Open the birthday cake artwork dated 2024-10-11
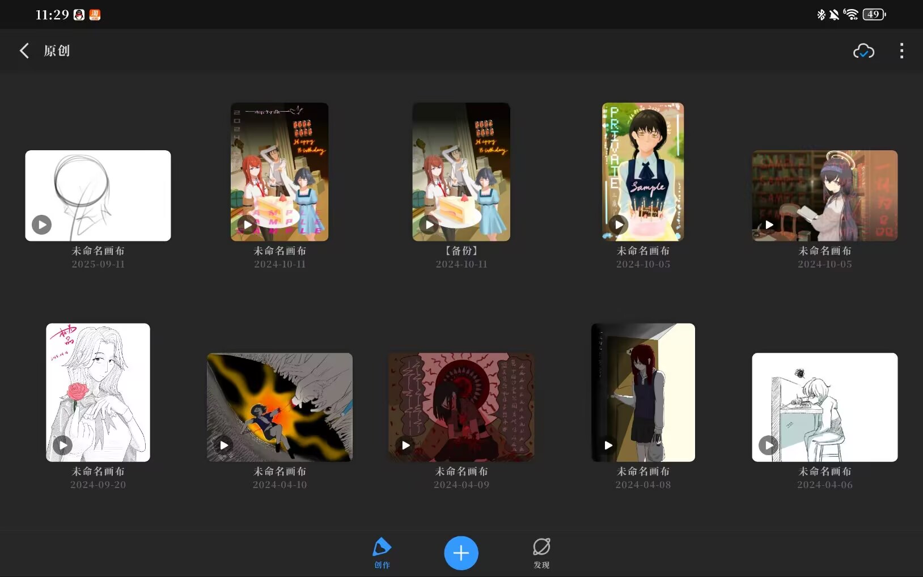The width and height of the screenshot is (923, 577). [x=280, y=172]
